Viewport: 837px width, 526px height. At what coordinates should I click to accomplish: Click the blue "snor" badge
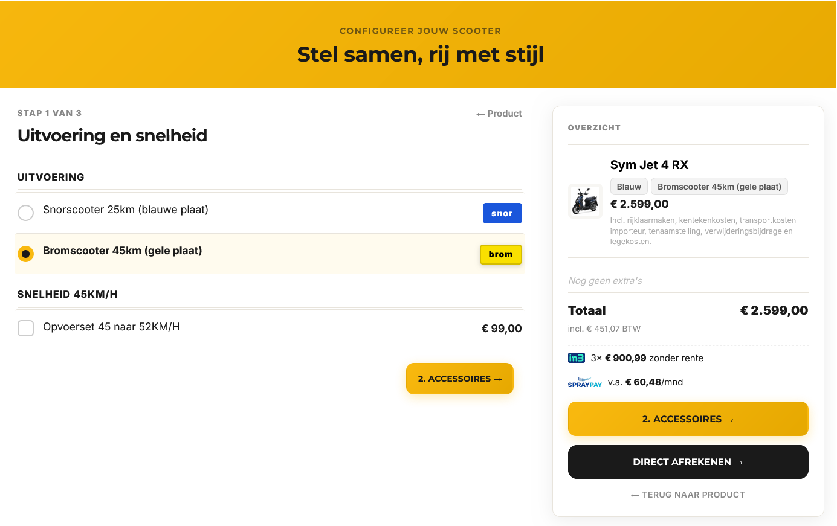click(x=502, y=213)
